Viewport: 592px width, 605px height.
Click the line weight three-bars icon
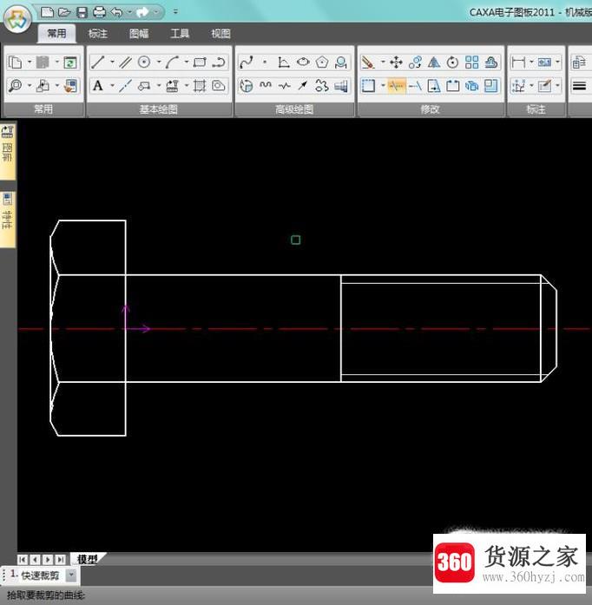tap(579, 86)
